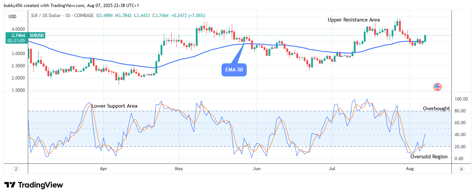Click the Oversold Region label

click(429, 157)
